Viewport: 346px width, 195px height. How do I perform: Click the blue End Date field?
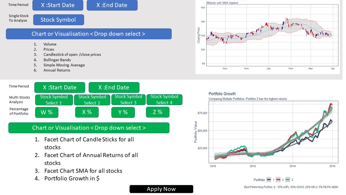point(112,5)
